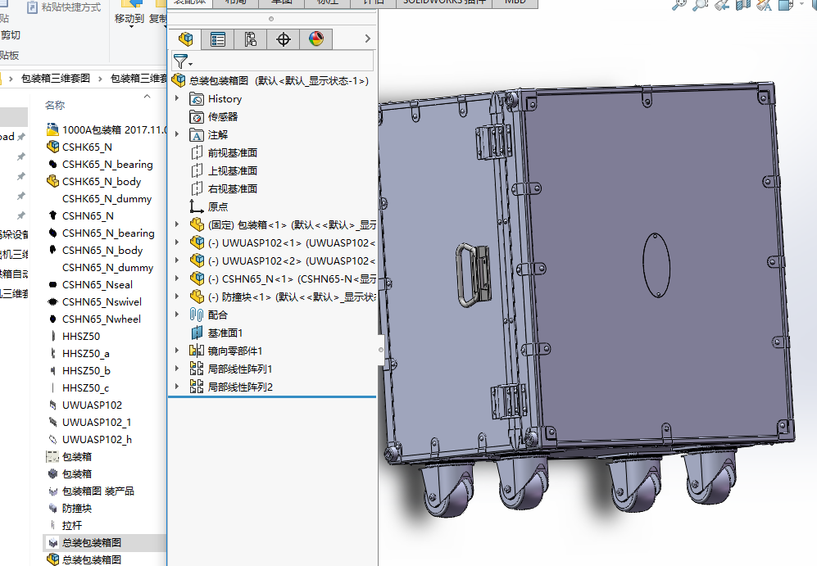Click the feature tree filter funnel icon
The image size is (817, 566).
pos(181,61)
